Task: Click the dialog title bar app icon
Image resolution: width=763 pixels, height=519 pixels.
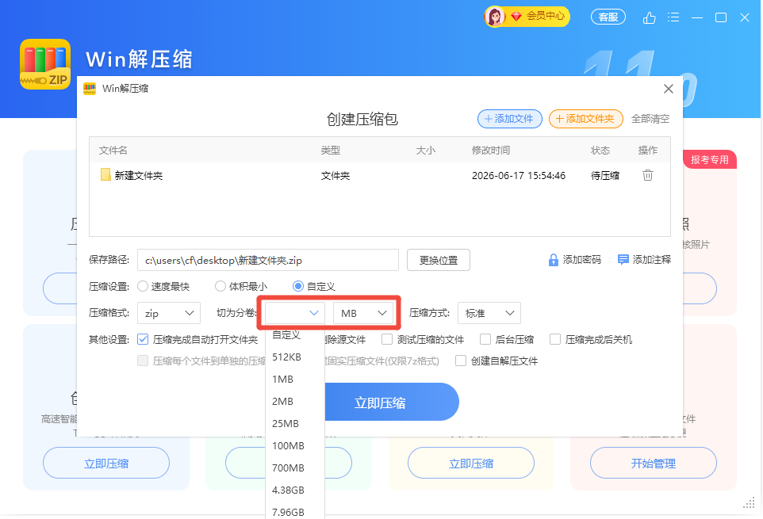Action: pyautogui.click(x=90, y=89)
